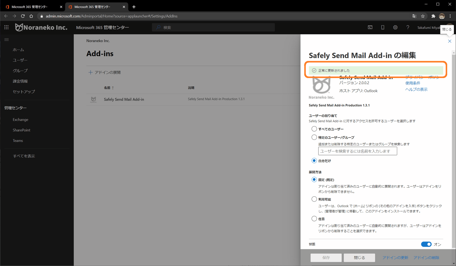The width and height of the screenshot is (456, 266).
Task: Select the 任意 deployment radio option
Action: [x=314, y=219]
